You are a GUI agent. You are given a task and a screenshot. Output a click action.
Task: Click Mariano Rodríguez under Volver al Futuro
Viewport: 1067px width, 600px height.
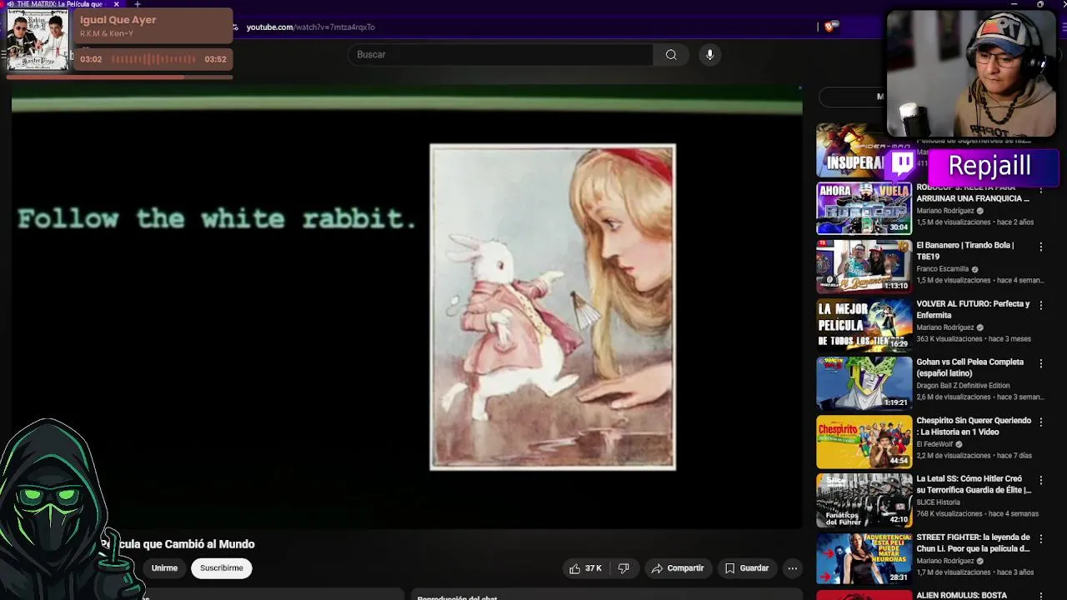pyautogui.click(x=946, y=327)
